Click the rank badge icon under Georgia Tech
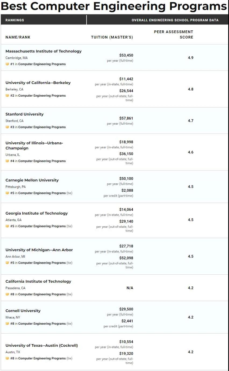Viewport: 229px width, 371px height. (7, 226)
